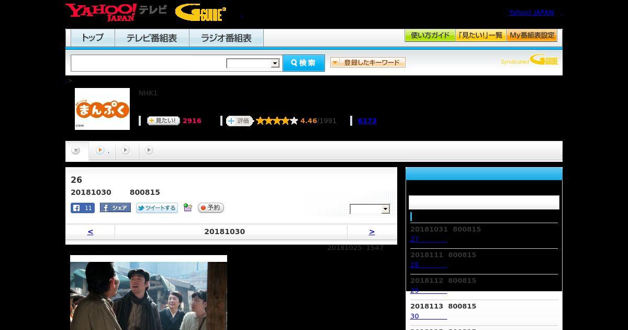Click the star rating icons
Image resolution: width=628 pixels, height=330 pixels.
(277, 120)
